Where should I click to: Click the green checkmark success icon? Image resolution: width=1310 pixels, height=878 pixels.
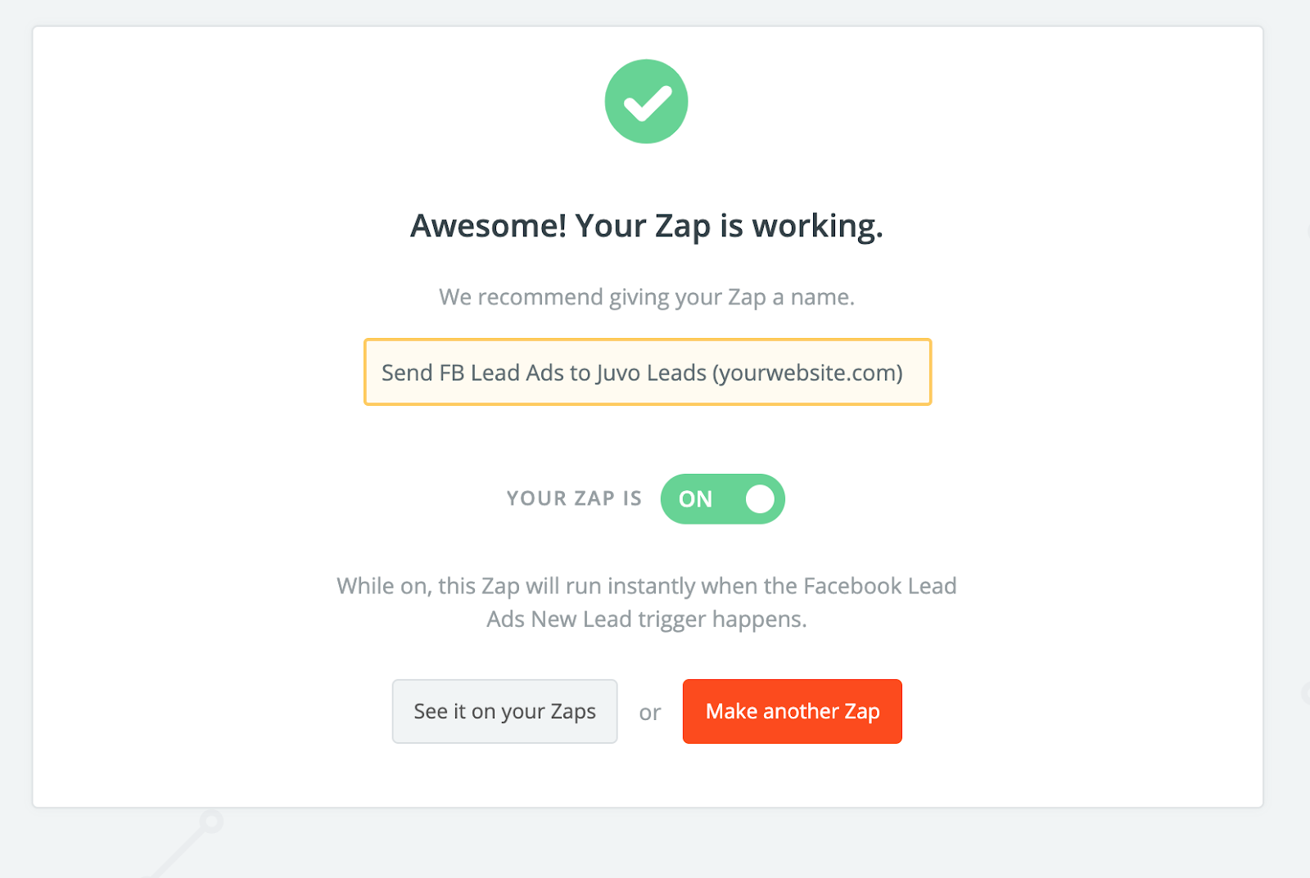click(x=646, y=101)
